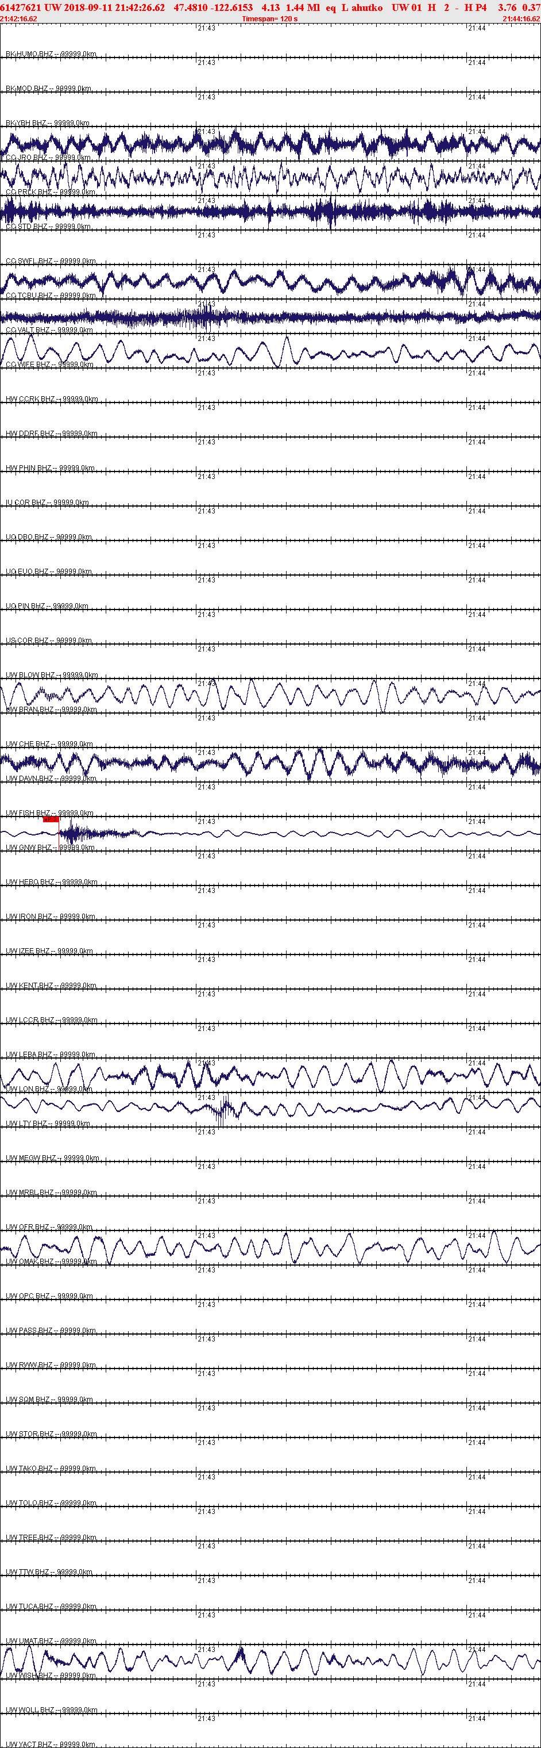
Task: Click the red eP 3 pick flag
Action: click(x=51, y=819)
